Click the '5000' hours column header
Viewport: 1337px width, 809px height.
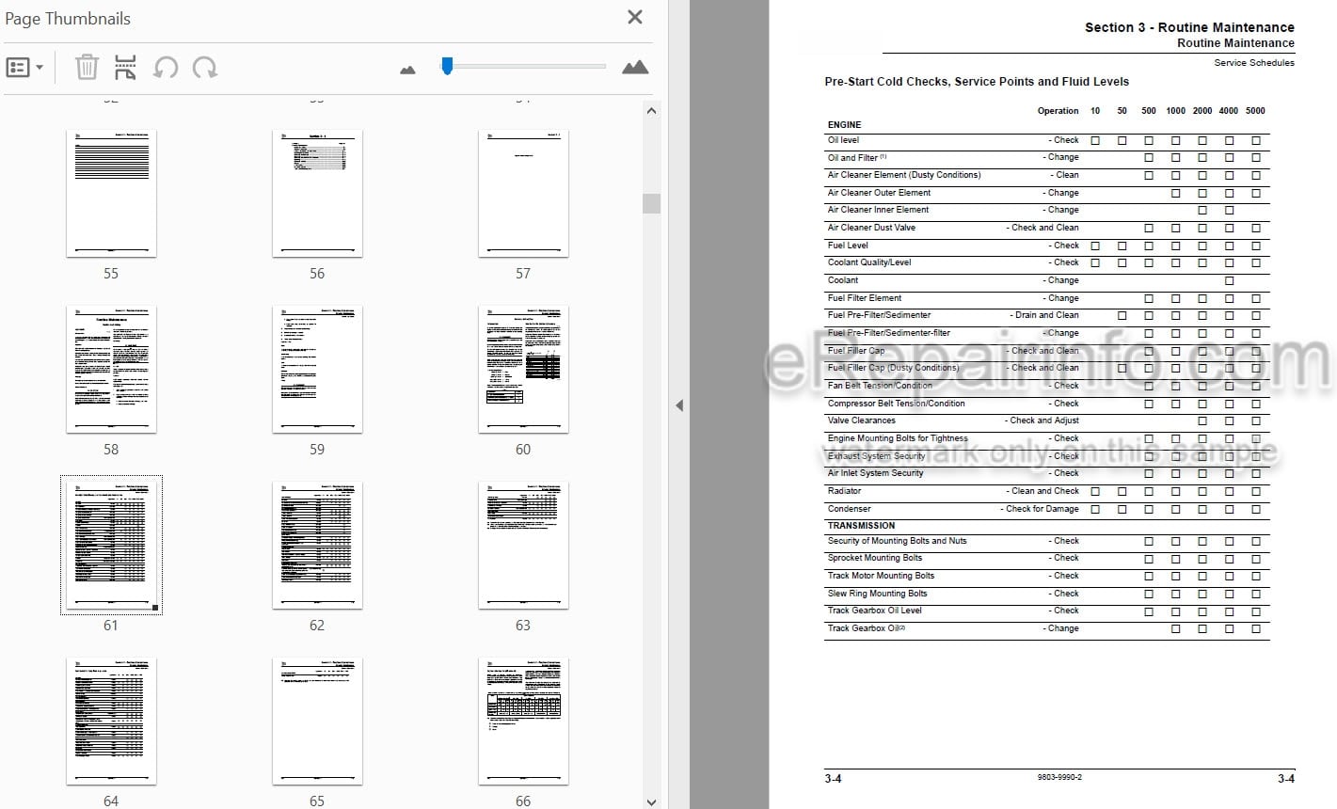[x=1255, y=111]
